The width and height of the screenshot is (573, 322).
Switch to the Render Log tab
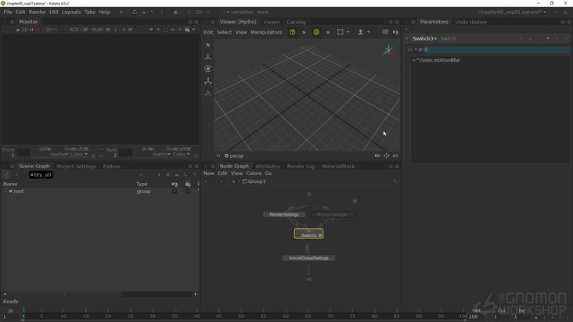coord(301,166)
